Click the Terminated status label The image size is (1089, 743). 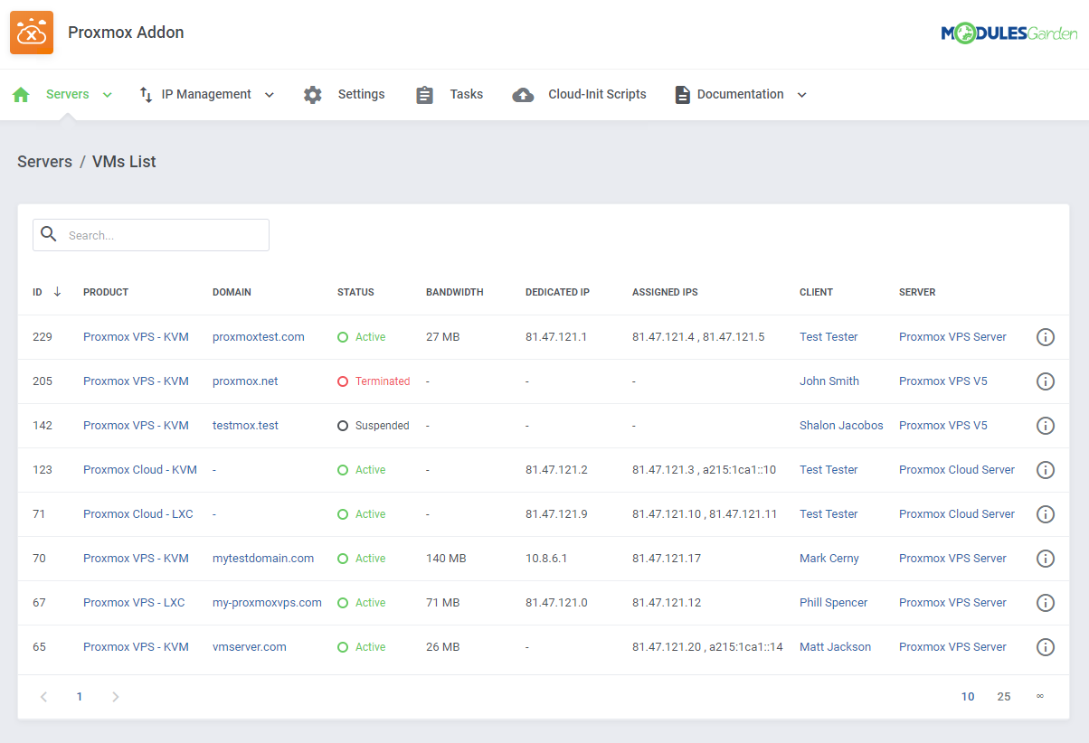(383, 381)
